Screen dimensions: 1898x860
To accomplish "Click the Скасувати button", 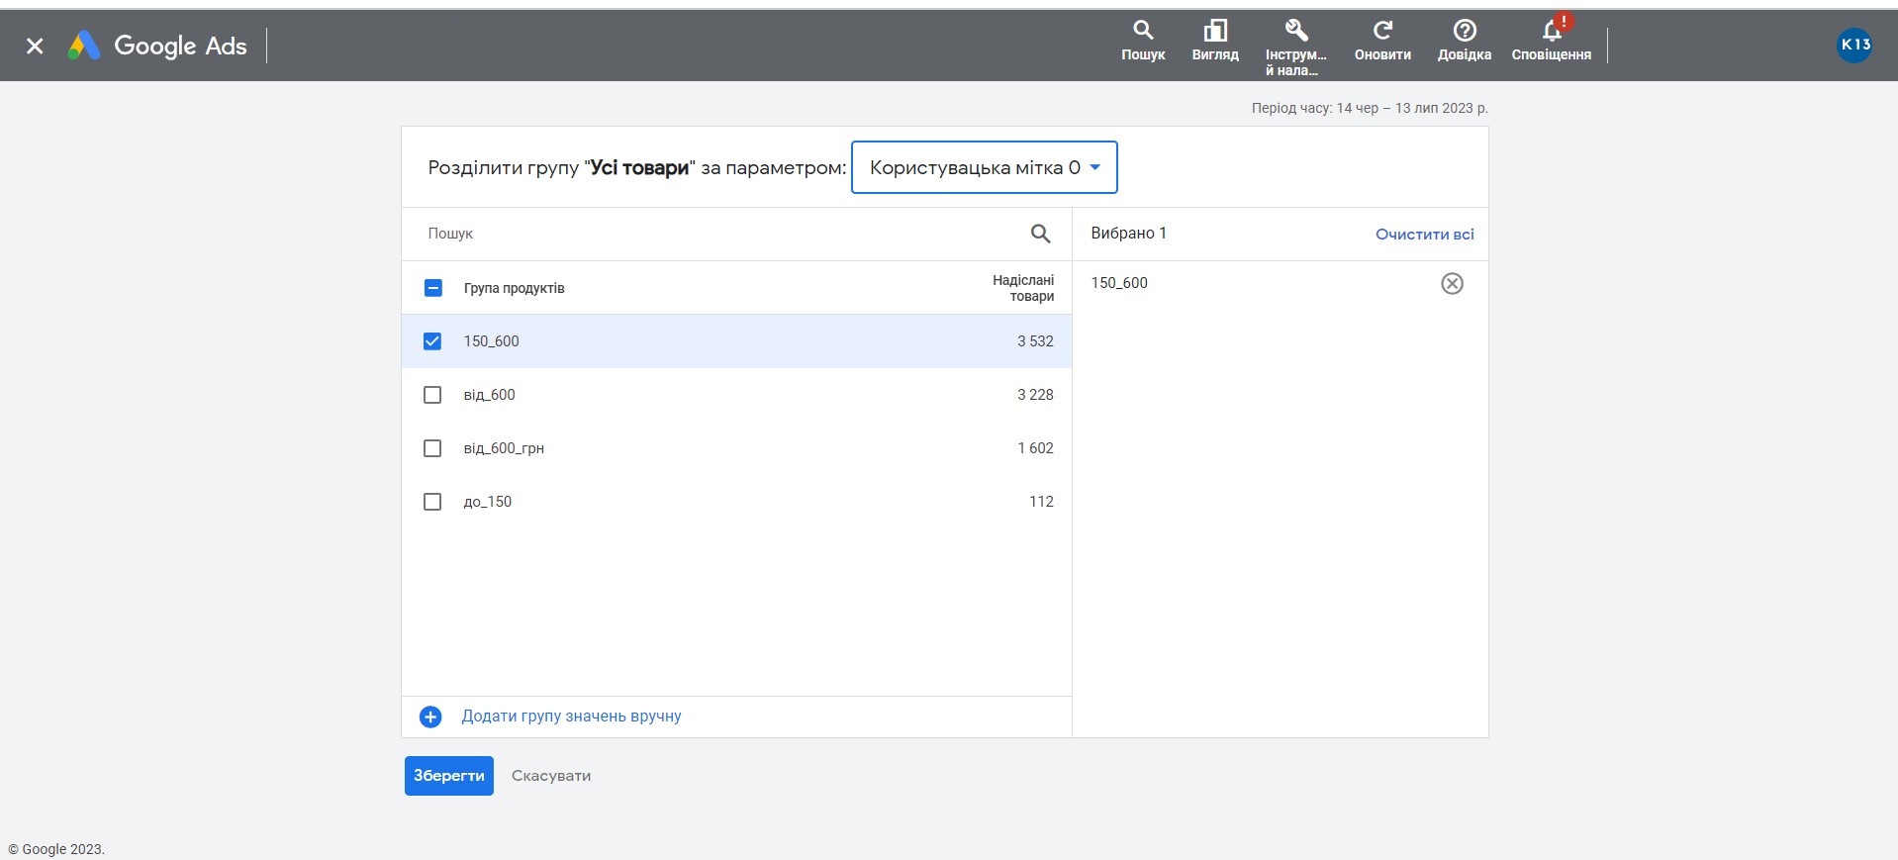I will click(x=551, y=776).
